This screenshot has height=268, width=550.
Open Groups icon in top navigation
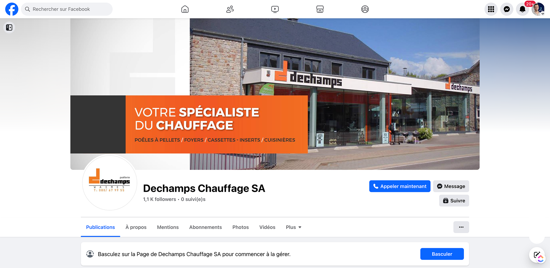[x=365, y=9]
